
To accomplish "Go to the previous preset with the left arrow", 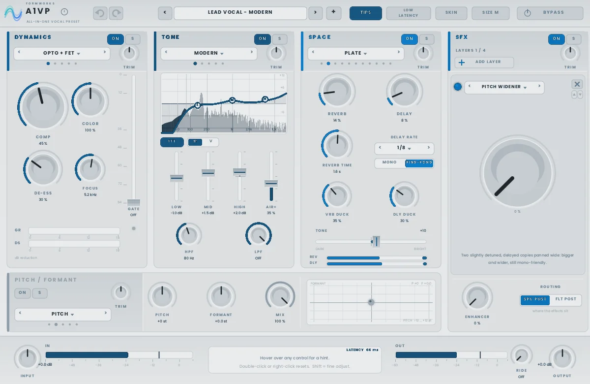I will [165, 12].
